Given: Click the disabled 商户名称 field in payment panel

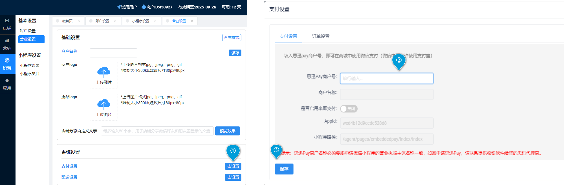Looking at the screenshot, I should (x=387, y=95).
